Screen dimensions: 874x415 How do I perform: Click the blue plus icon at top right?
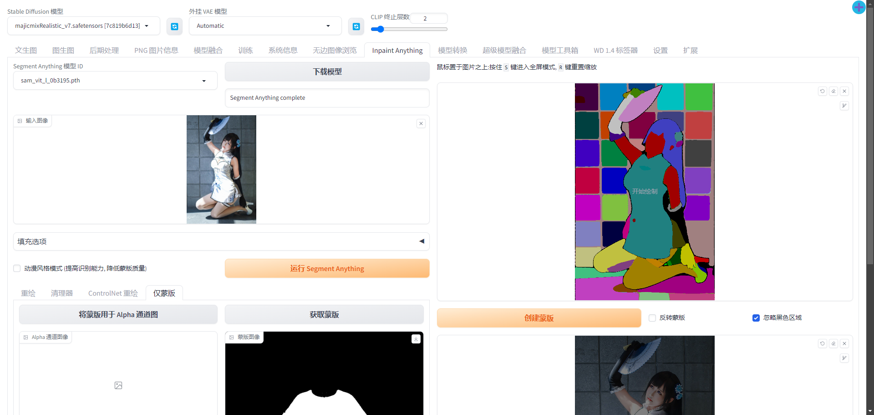pos(859,7)
